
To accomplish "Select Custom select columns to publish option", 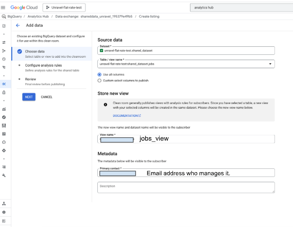I will 99,80.
